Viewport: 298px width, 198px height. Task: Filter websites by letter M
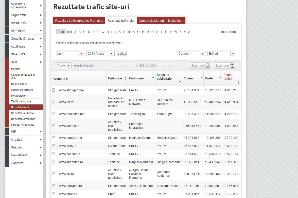(x=129, y=32)
